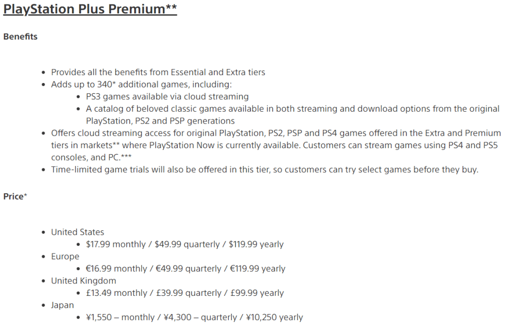Click the Europe region label
This screenshot has width=507, height=328.
point(65,256)
